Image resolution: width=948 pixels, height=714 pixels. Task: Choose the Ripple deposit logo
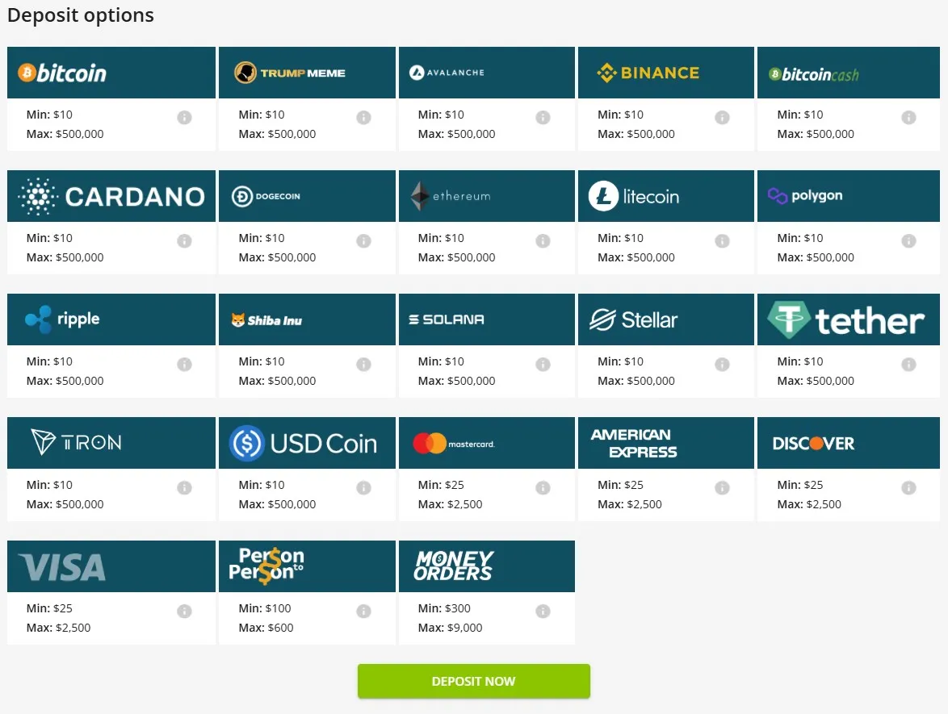click(x=62, y=319)
